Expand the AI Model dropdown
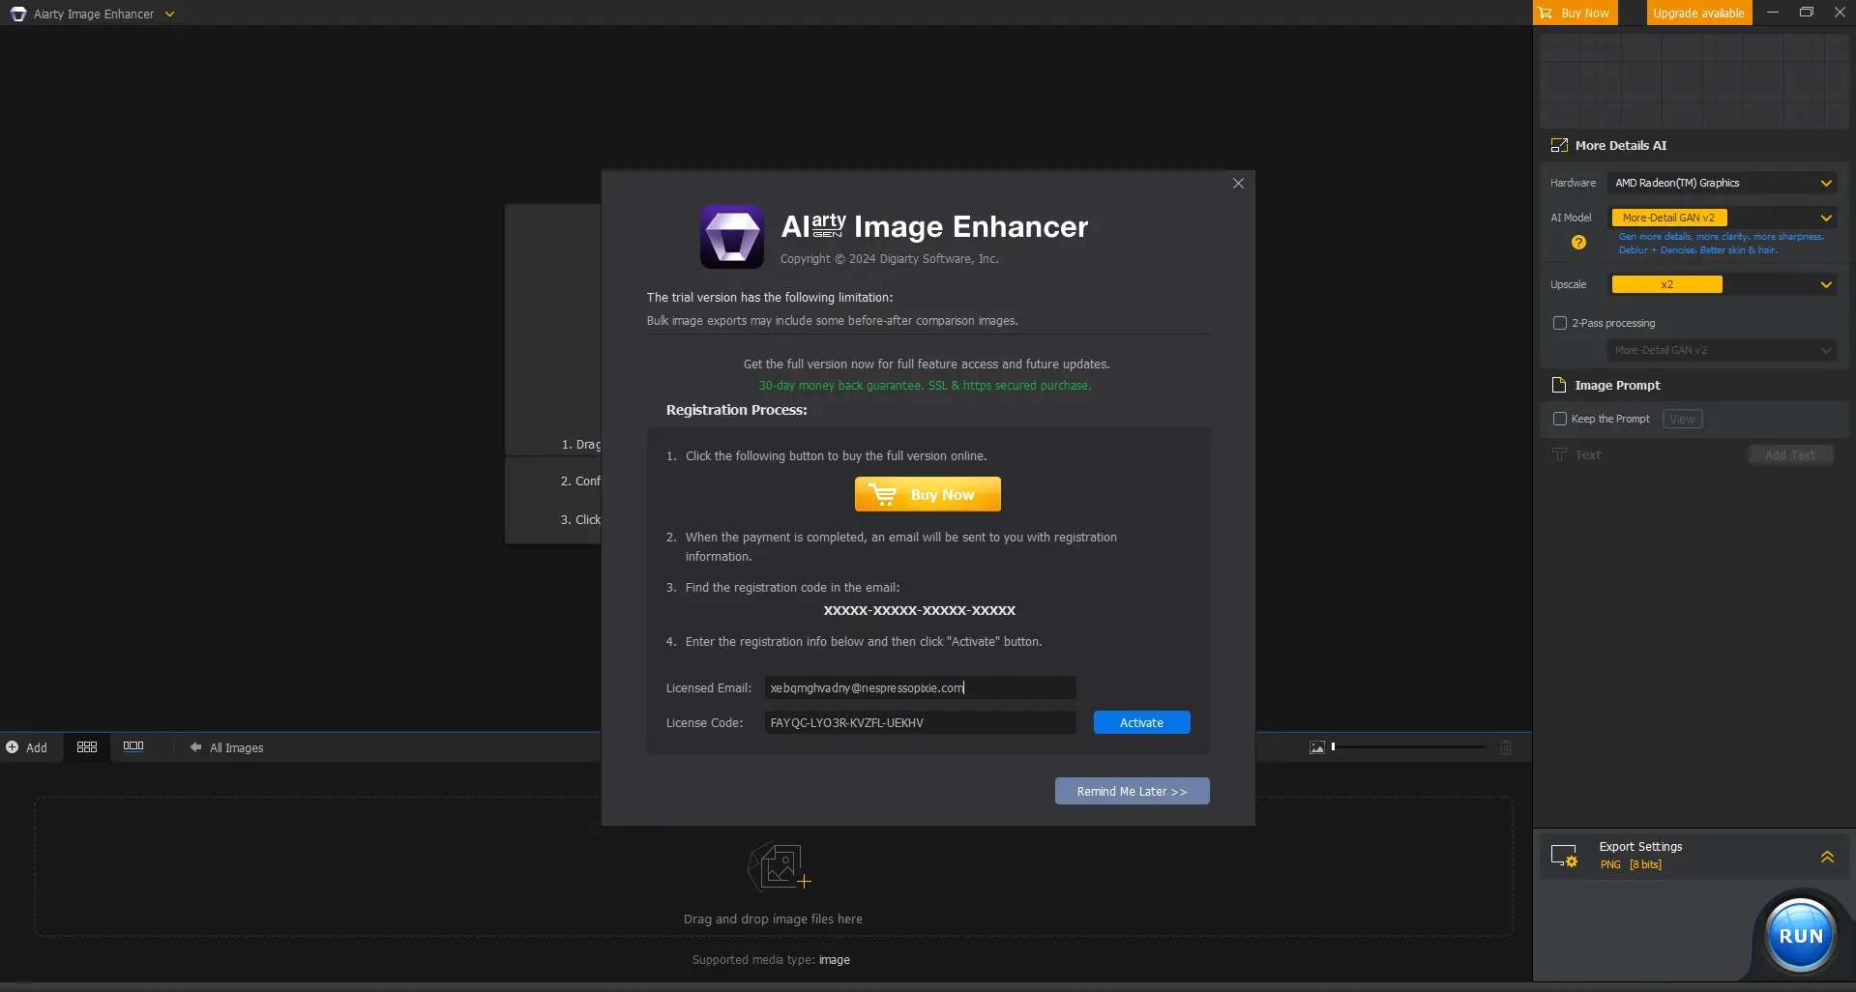The height and width of the screenshot is (992, 1856). (x=1723, y=218)
